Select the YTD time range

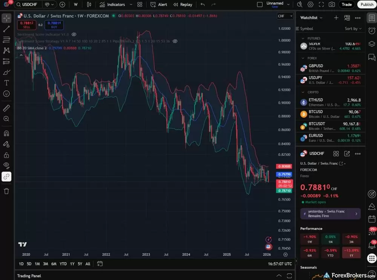pos(63,264)
